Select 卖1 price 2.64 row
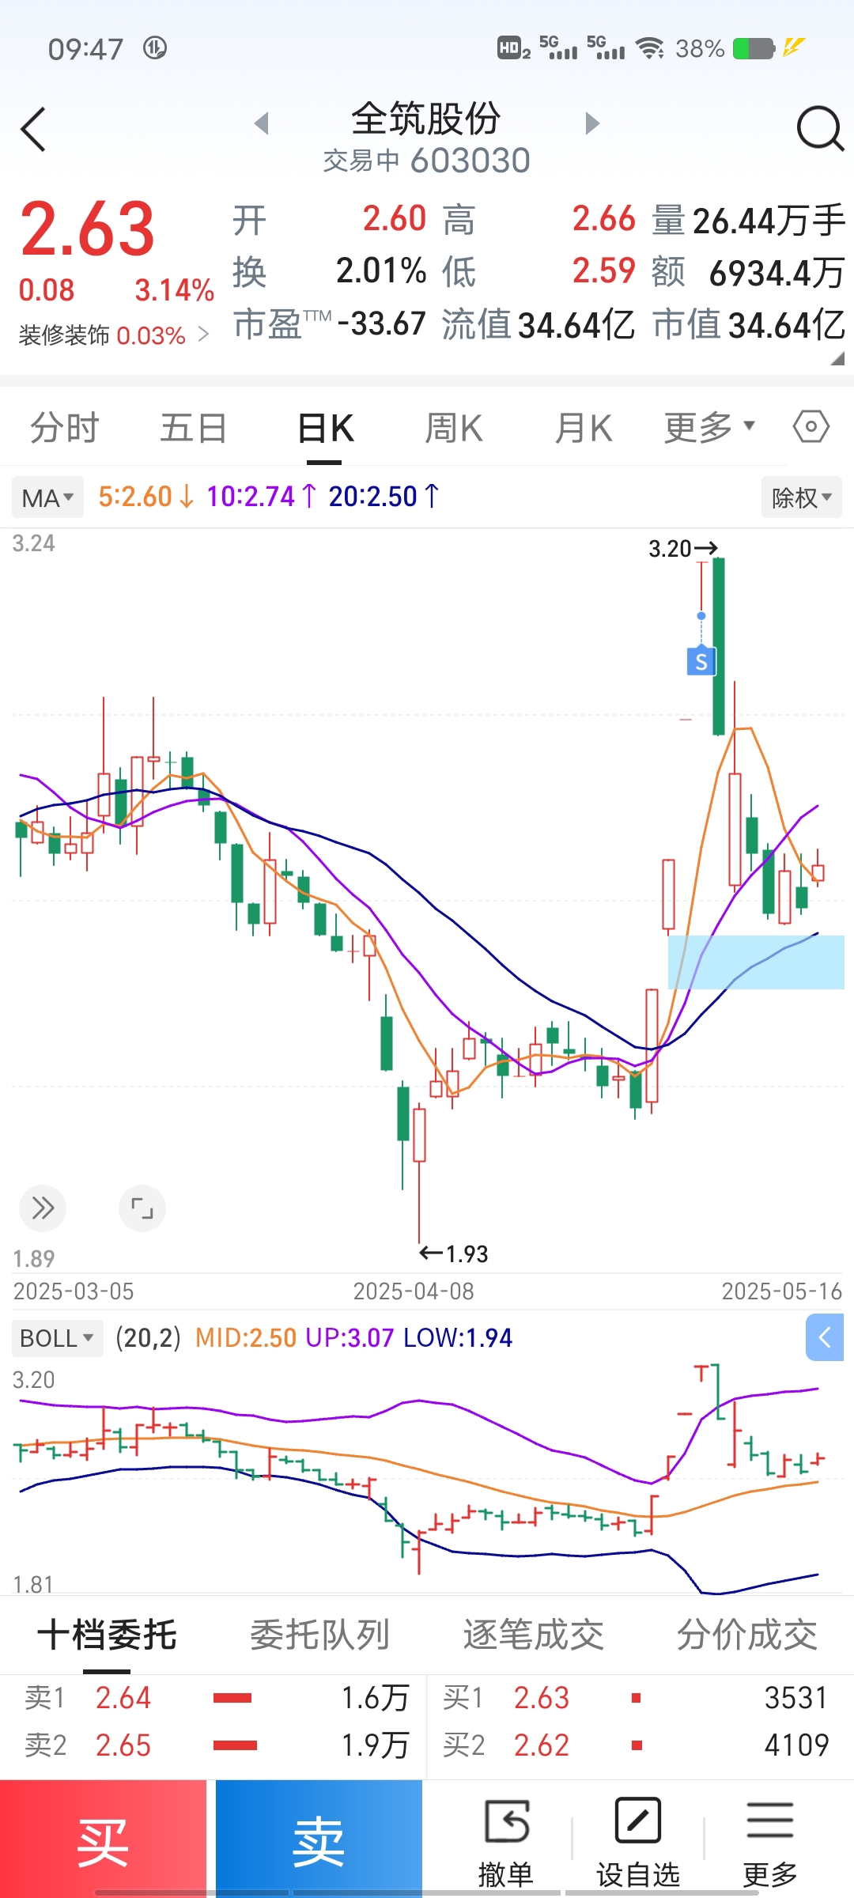Screen dimensions: 854x1898 pos(213,1698)
